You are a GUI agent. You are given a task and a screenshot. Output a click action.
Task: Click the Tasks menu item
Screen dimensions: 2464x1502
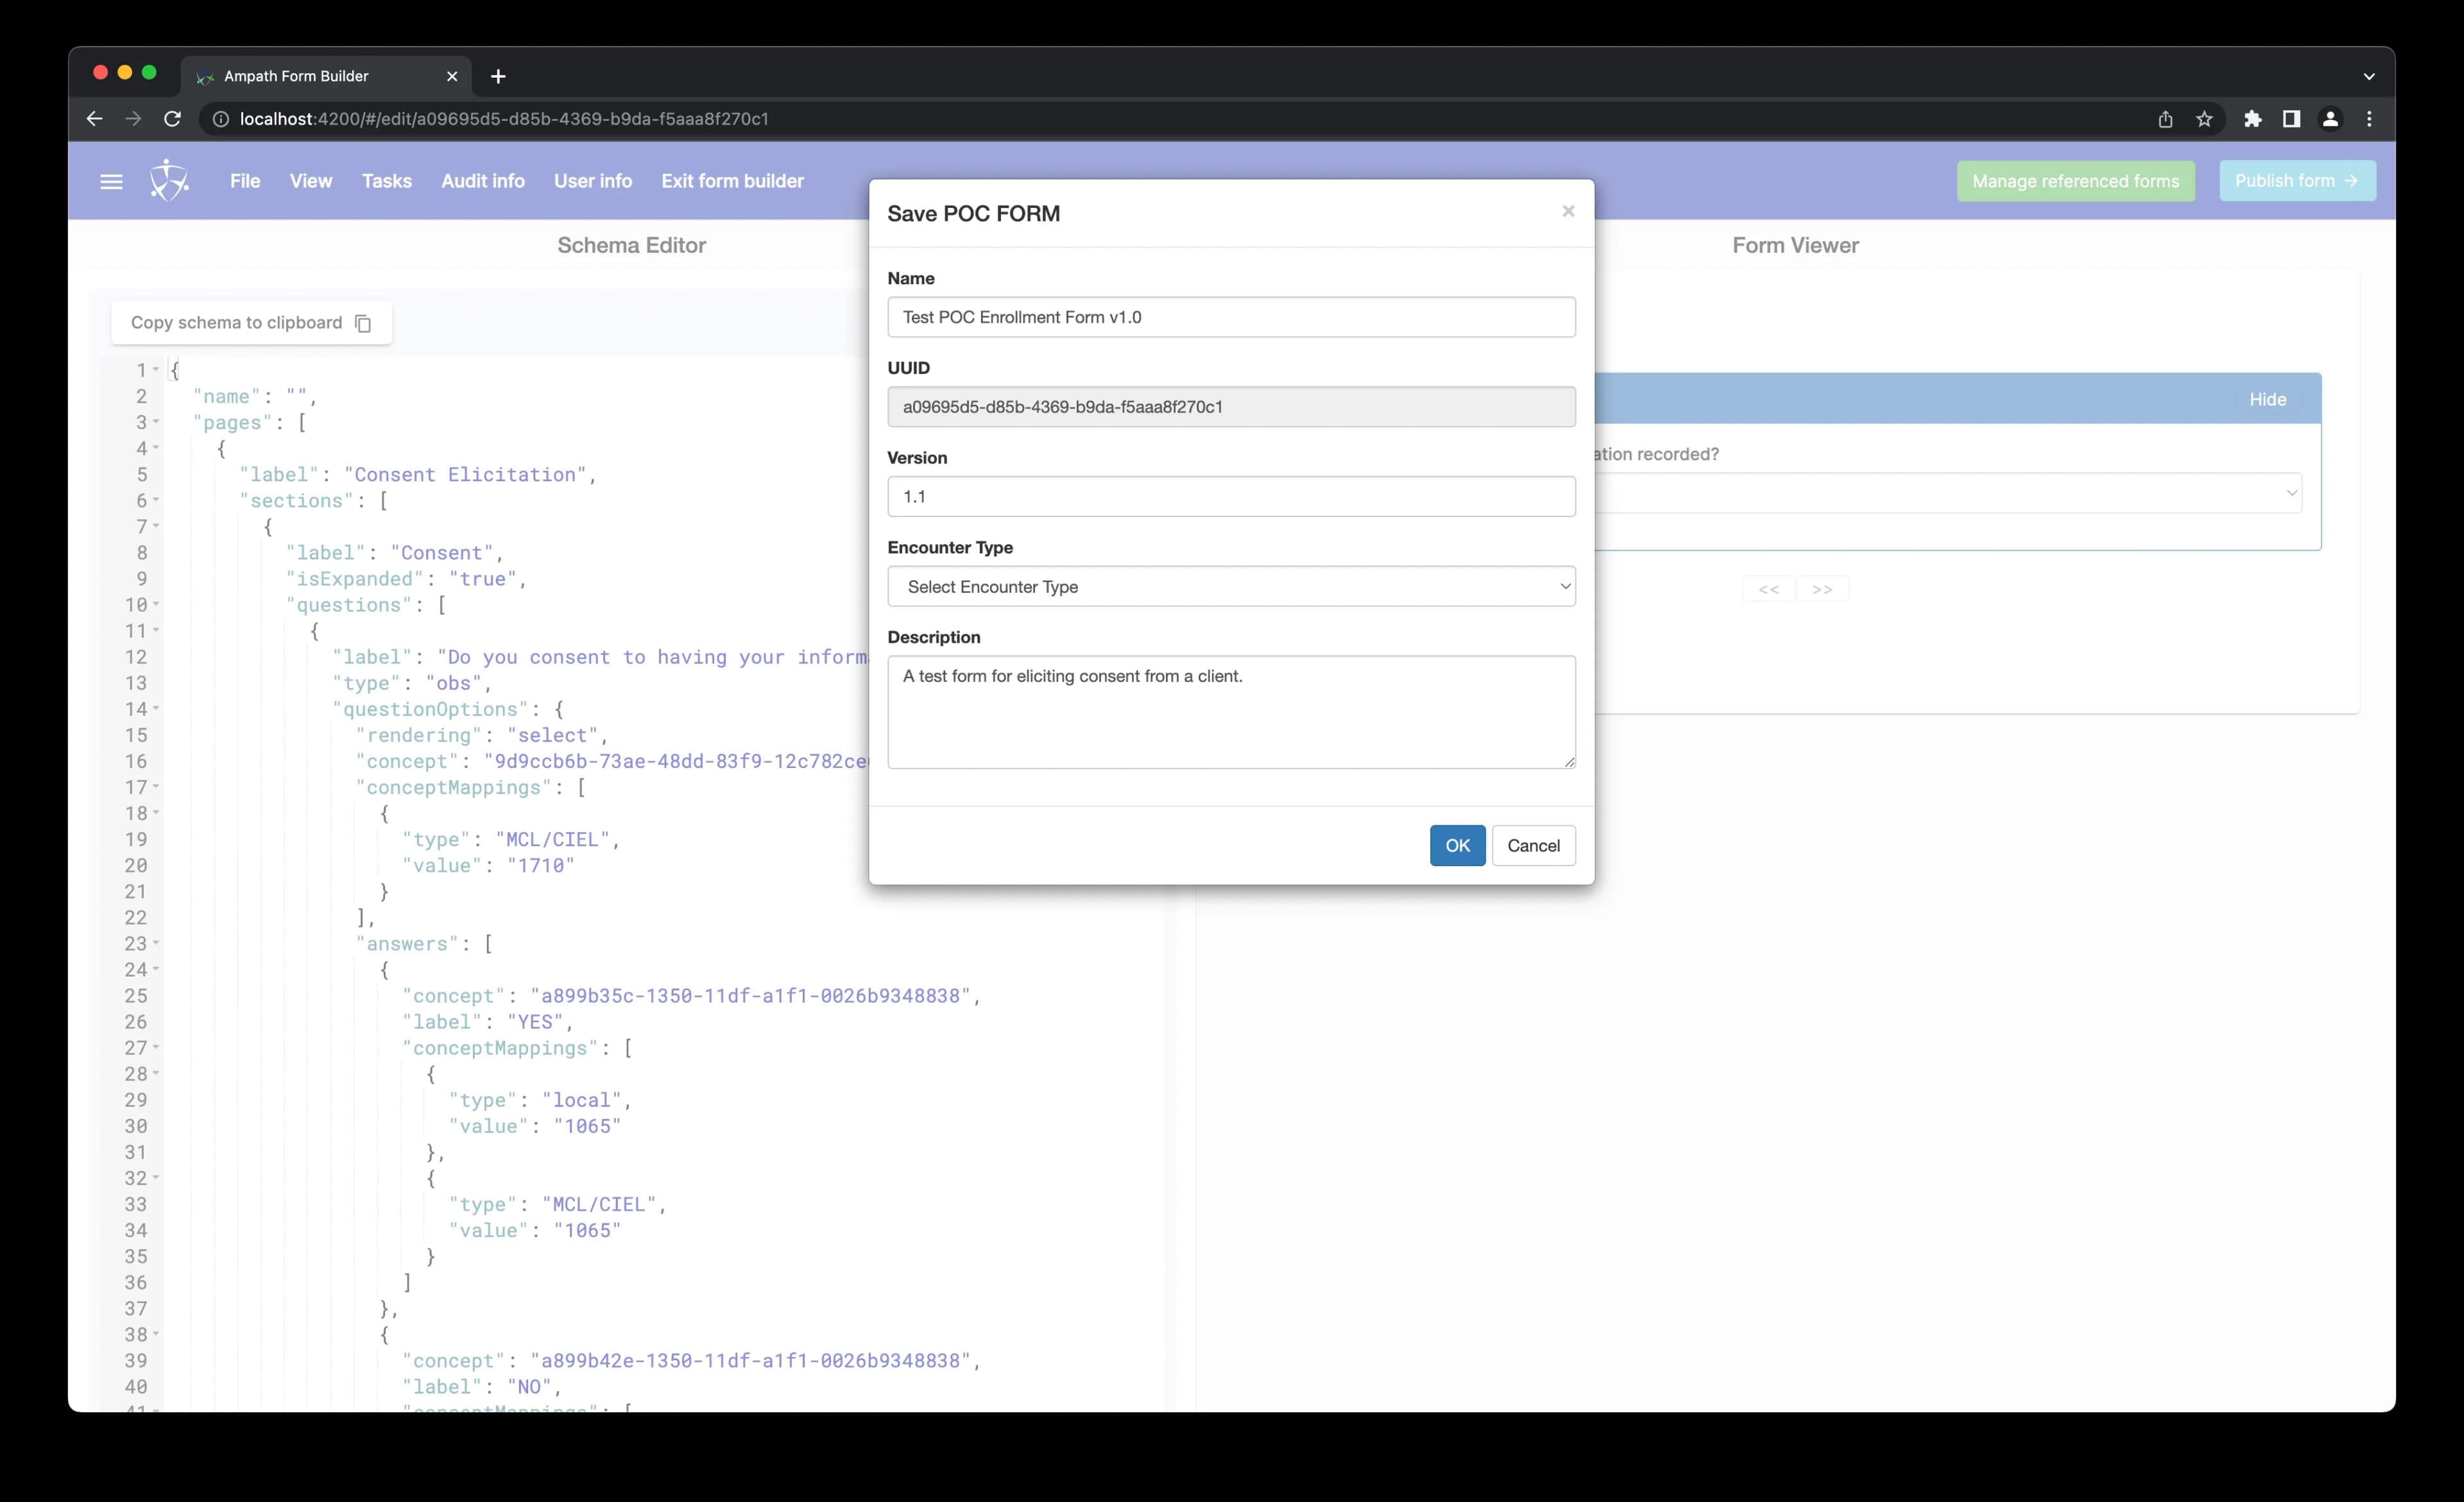[386, 180]
